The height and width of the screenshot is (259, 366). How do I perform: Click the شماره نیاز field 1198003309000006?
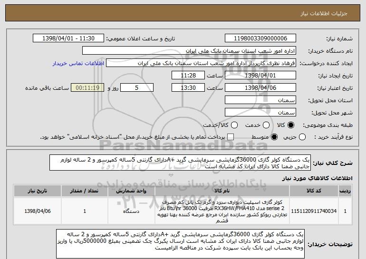260,38
